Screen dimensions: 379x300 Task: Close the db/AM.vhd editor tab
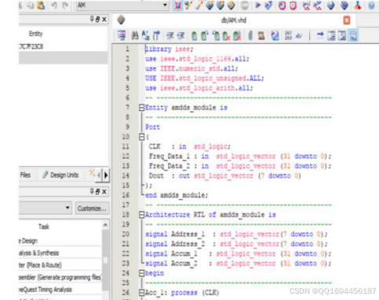pyautogui.click(x=347, y=20)
